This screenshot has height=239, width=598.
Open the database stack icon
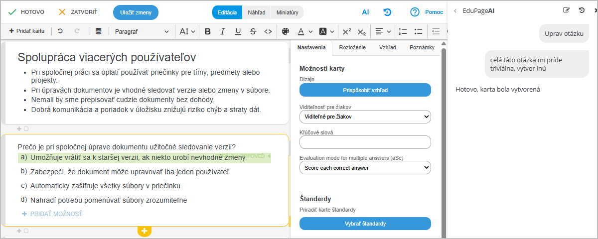click(98, 31)
